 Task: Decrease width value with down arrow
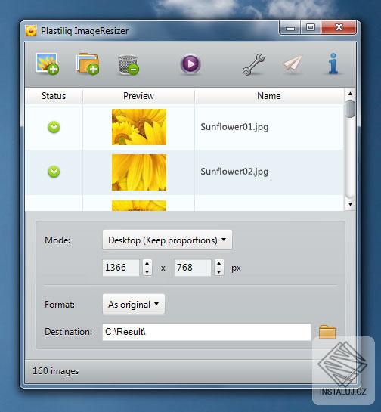point(147,272)
